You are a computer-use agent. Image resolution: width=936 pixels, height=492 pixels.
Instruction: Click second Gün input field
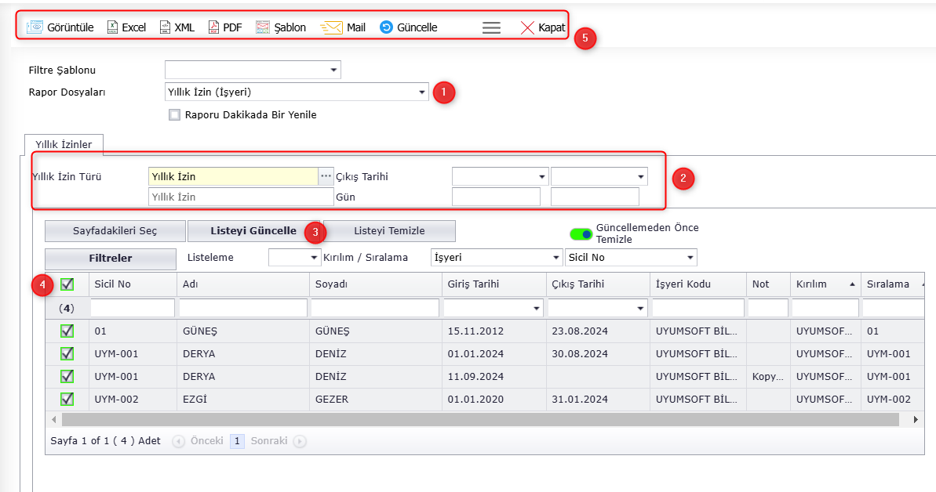[595, 197]
